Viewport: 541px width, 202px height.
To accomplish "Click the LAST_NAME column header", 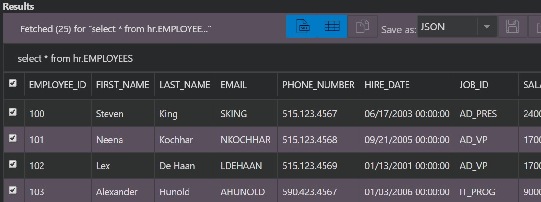I will 185,85.
